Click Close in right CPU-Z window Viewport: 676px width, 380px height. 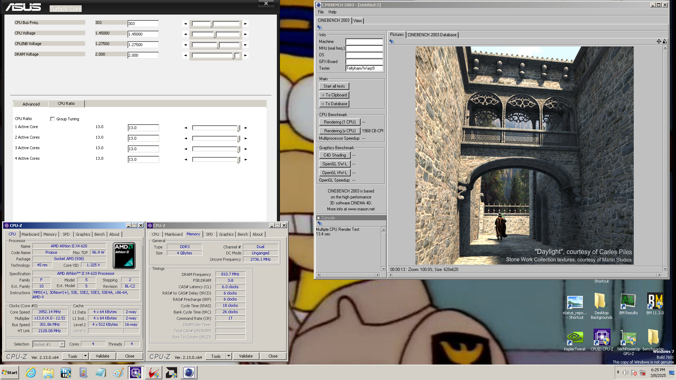(x=273, y=356)
